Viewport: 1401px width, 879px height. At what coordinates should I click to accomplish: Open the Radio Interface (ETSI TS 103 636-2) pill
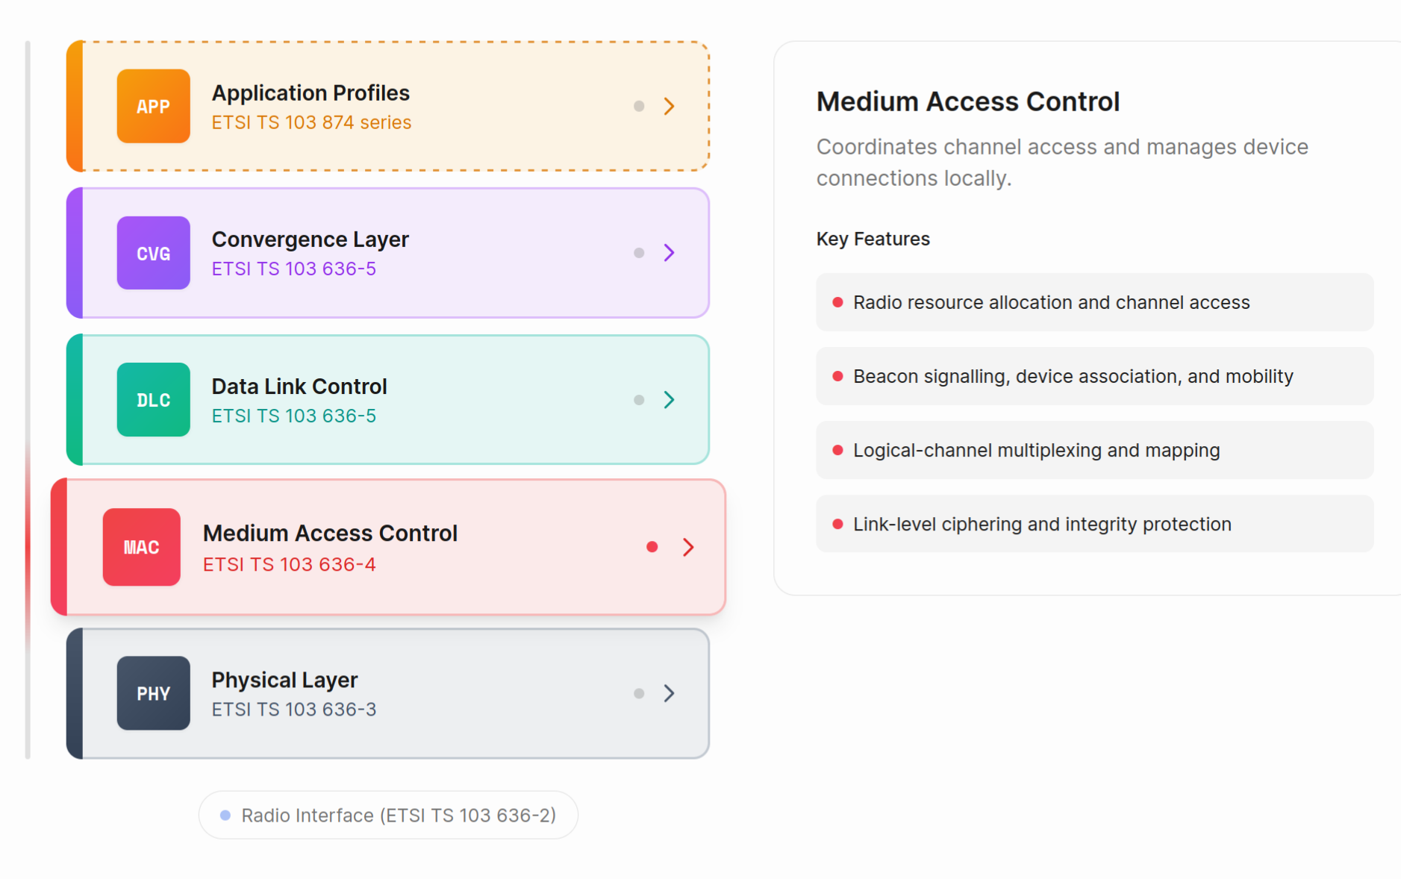point(388,815)
